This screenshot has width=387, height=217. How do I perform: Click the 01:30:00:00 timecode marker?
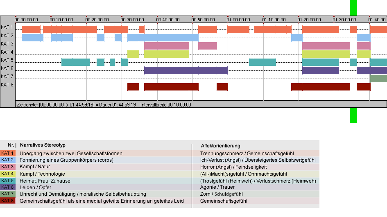point(344,20)
